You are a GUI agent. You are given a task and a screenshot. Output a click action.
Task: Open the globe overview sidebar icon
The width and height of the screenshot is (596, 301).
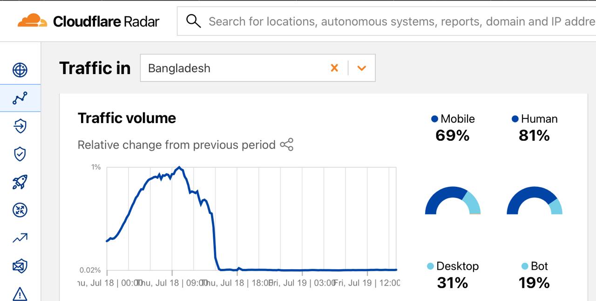pos(20,70)
